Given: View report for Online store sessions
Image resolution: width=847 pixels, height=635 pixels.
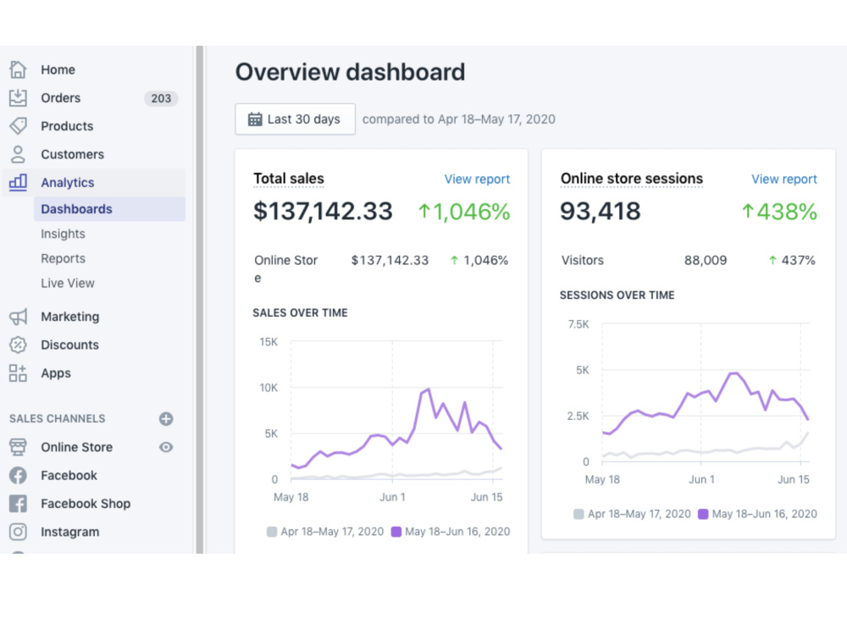Looking at the screenshot, I should pos(783,179).
